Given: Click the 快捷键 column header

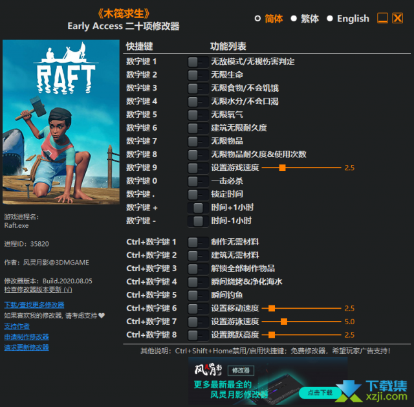Looking at the screenshot, I should click(x=140, y=47).
